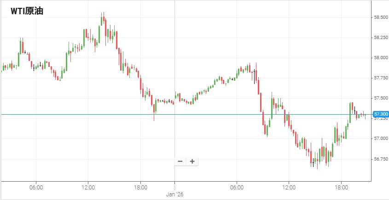Click the zoom in plus button
Image resolution: width=389 pixels, height=200 pixels.
pyautogui.click(x=192, y=161)
